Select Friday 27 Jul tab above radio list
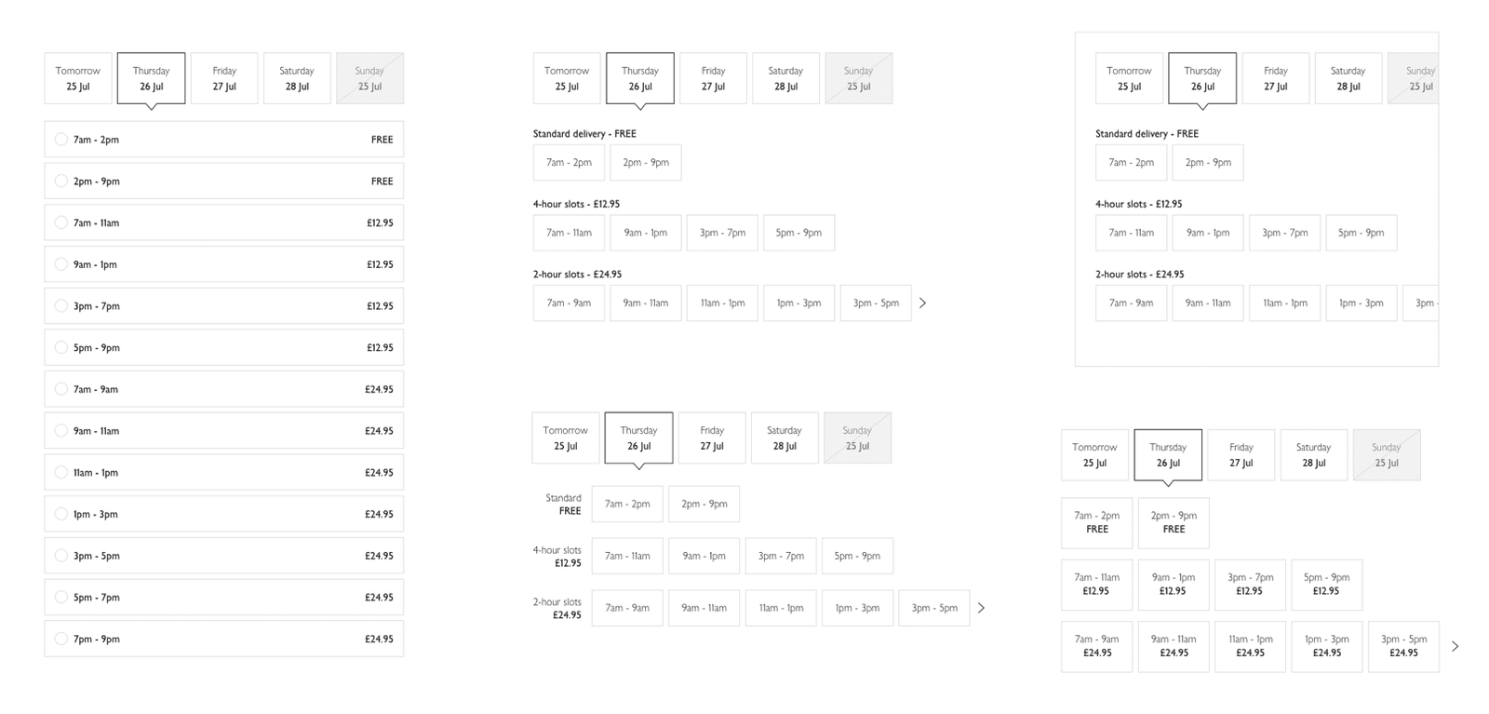The image size is (1489, 714). (224, 78)
